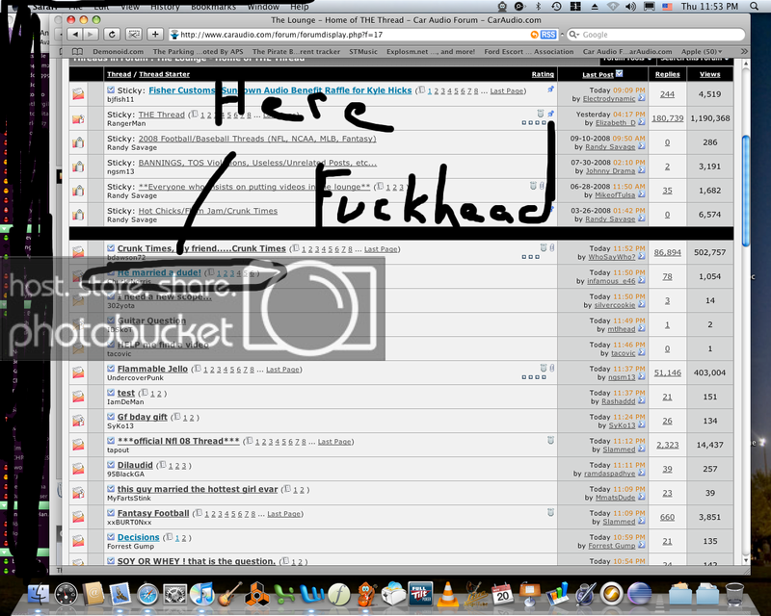This screenshot has height=616, width=771.
Task: Open the bookmarks library book icon
Action: point(77,52)
